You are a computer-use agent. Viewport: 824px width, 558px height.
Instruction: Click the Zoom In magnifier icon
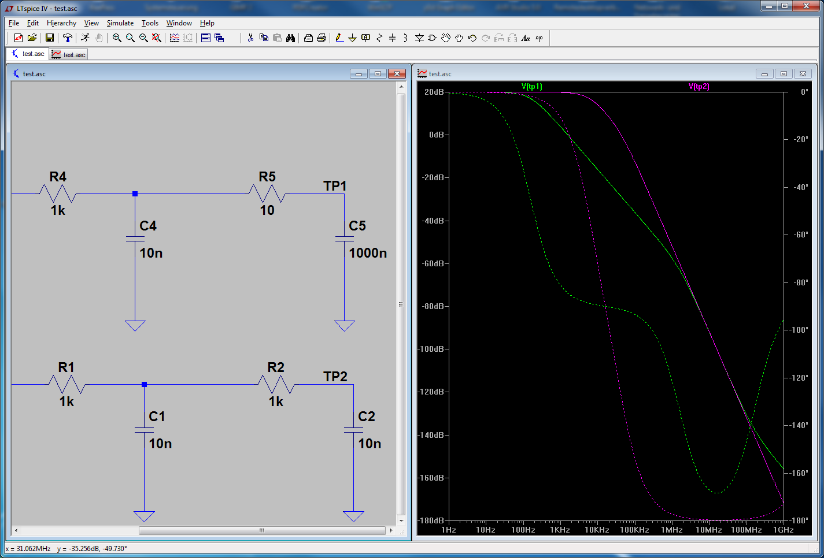(117, 38)
